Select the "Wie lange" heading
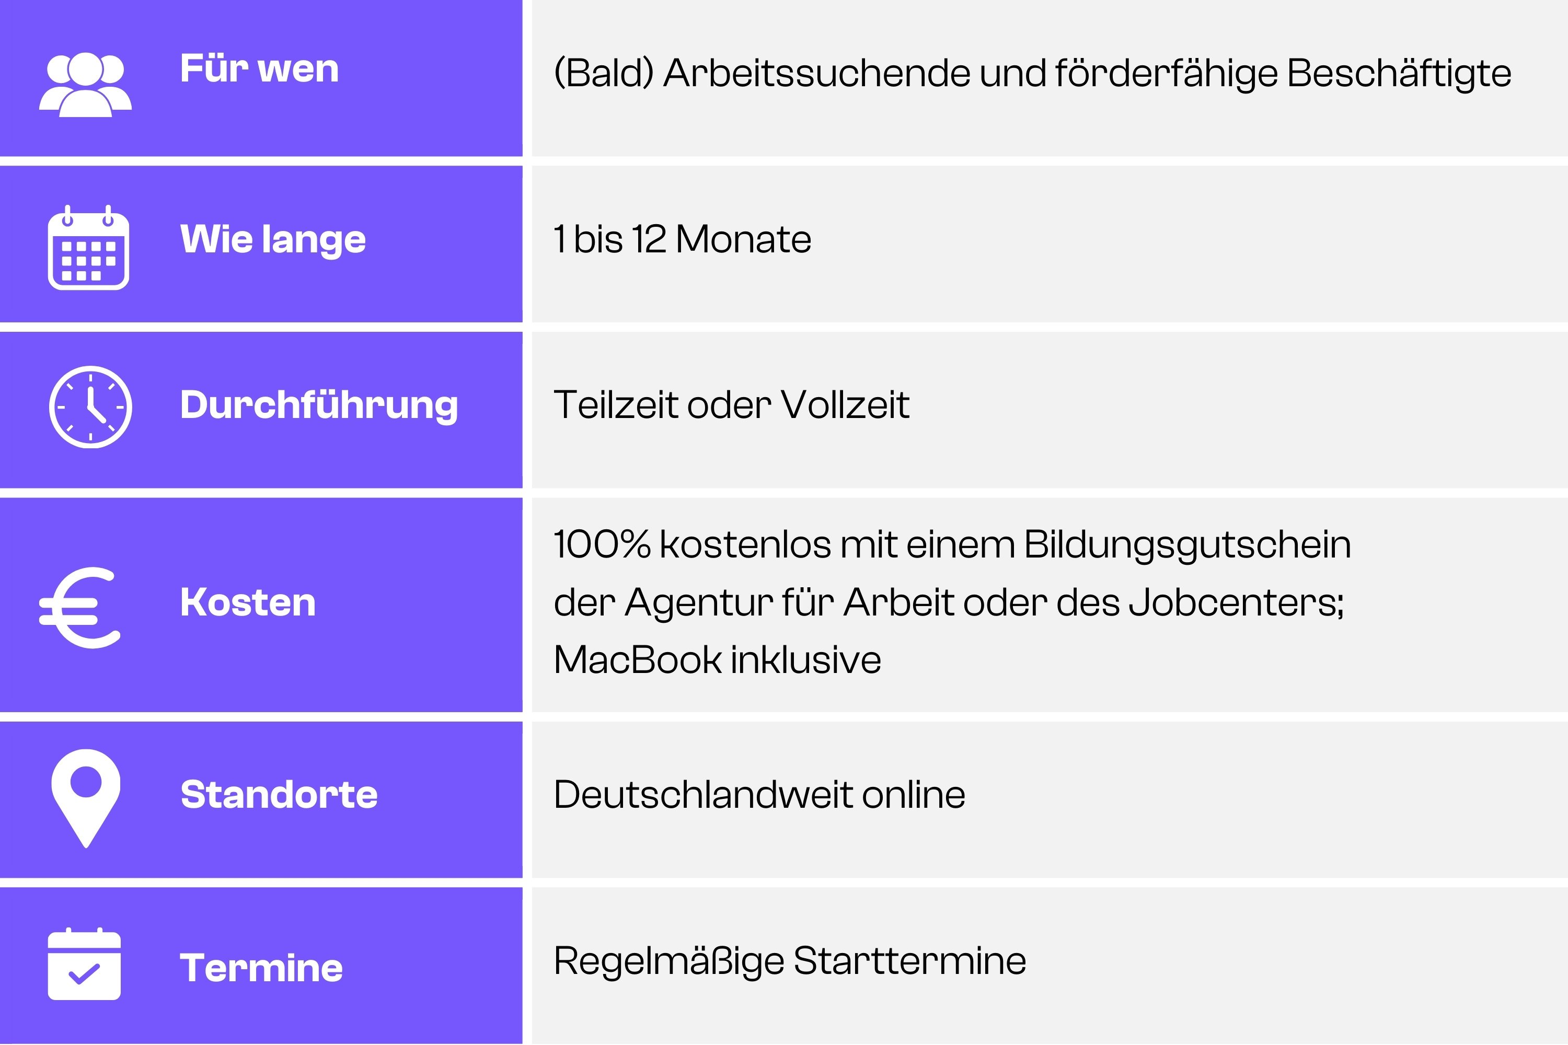The image size is (1568, 1045). pyautogui.click(x=273, y=239)
